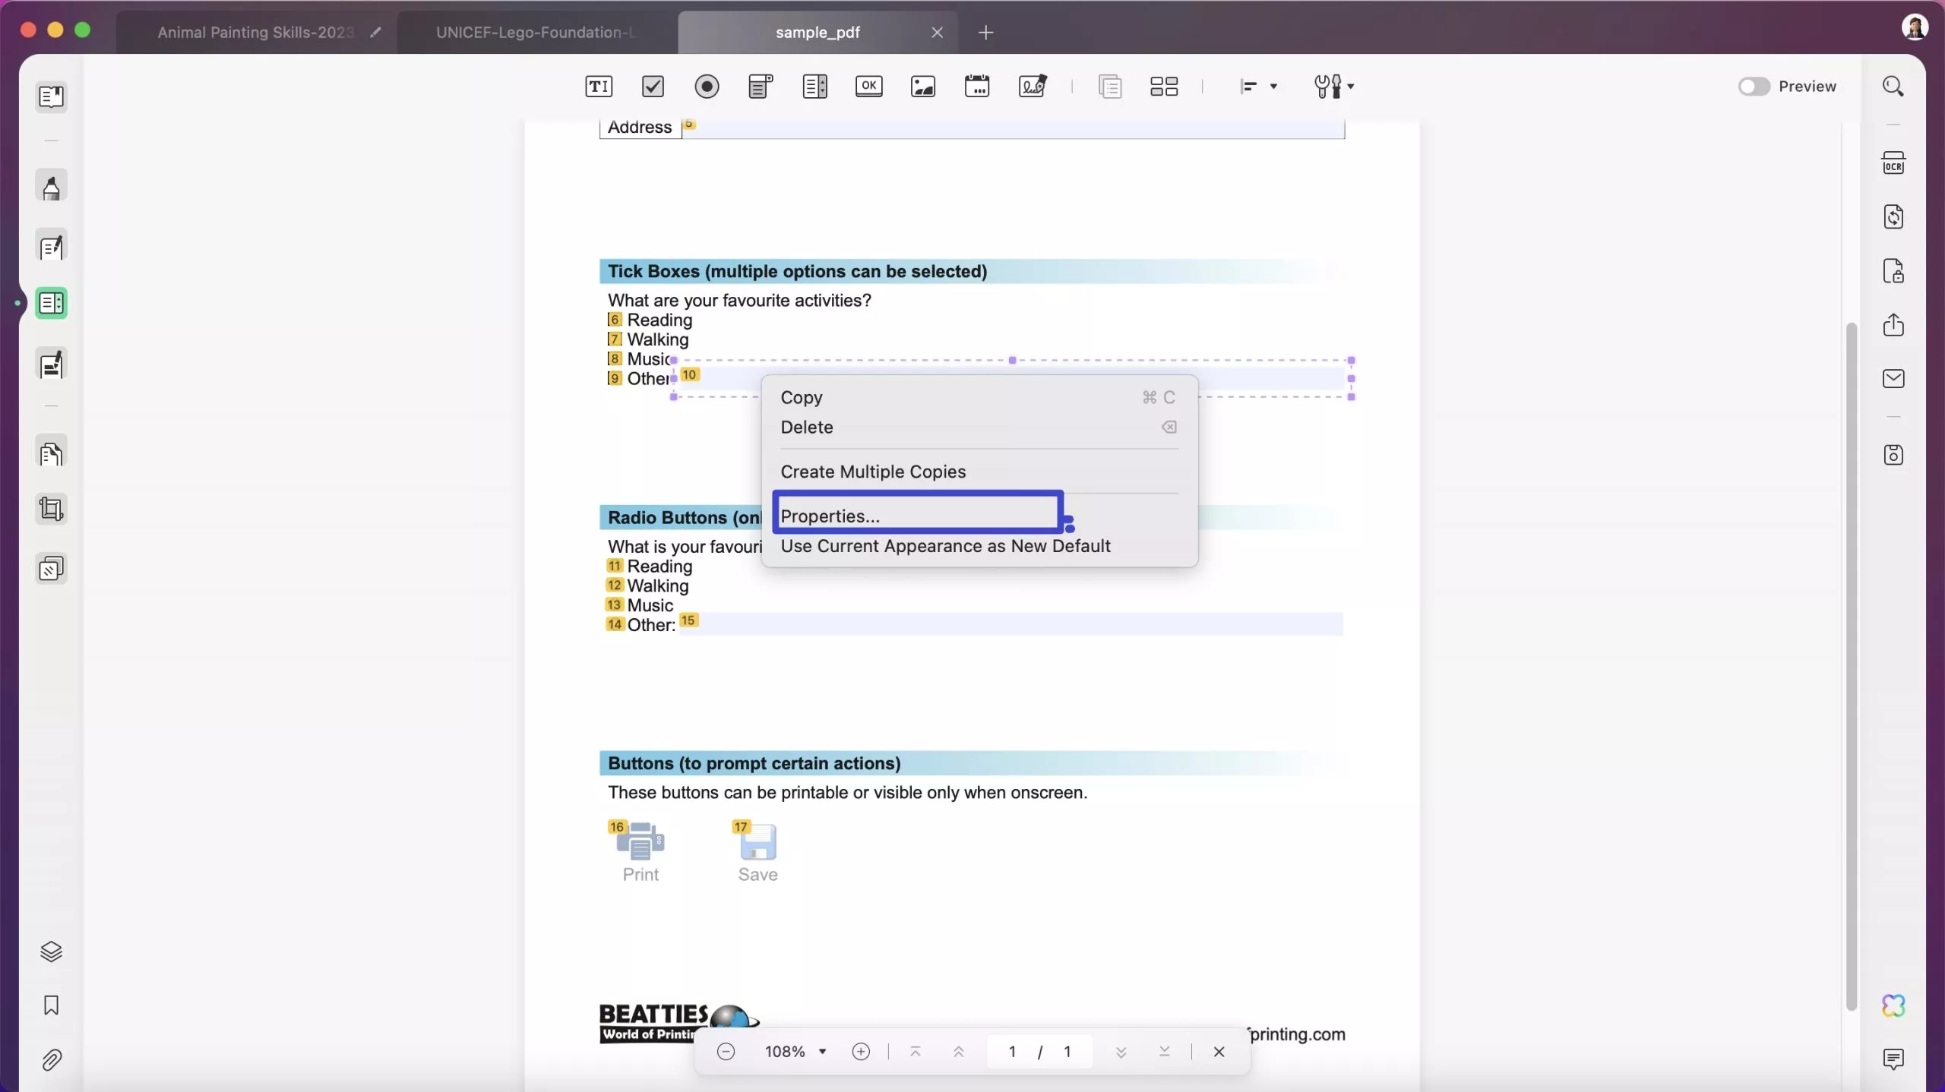Image resolution: width=1945 pixels, height=1092 pixels.
Task: Open the alignment options dropdown in the toolbar
Action: (x=1273, y=86)
